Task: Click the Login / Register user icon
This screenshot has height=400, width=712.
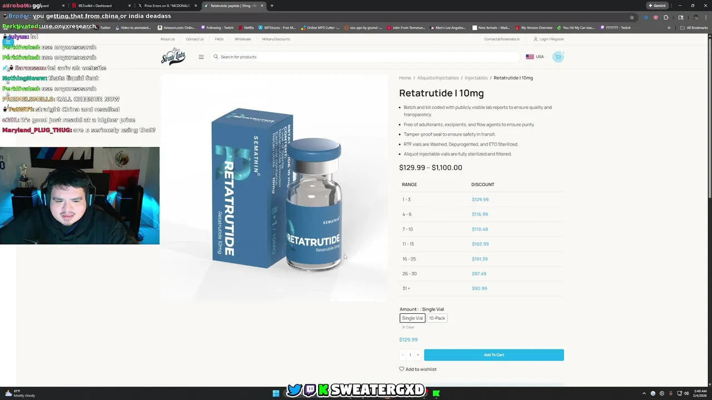Action: pos(536,39)
